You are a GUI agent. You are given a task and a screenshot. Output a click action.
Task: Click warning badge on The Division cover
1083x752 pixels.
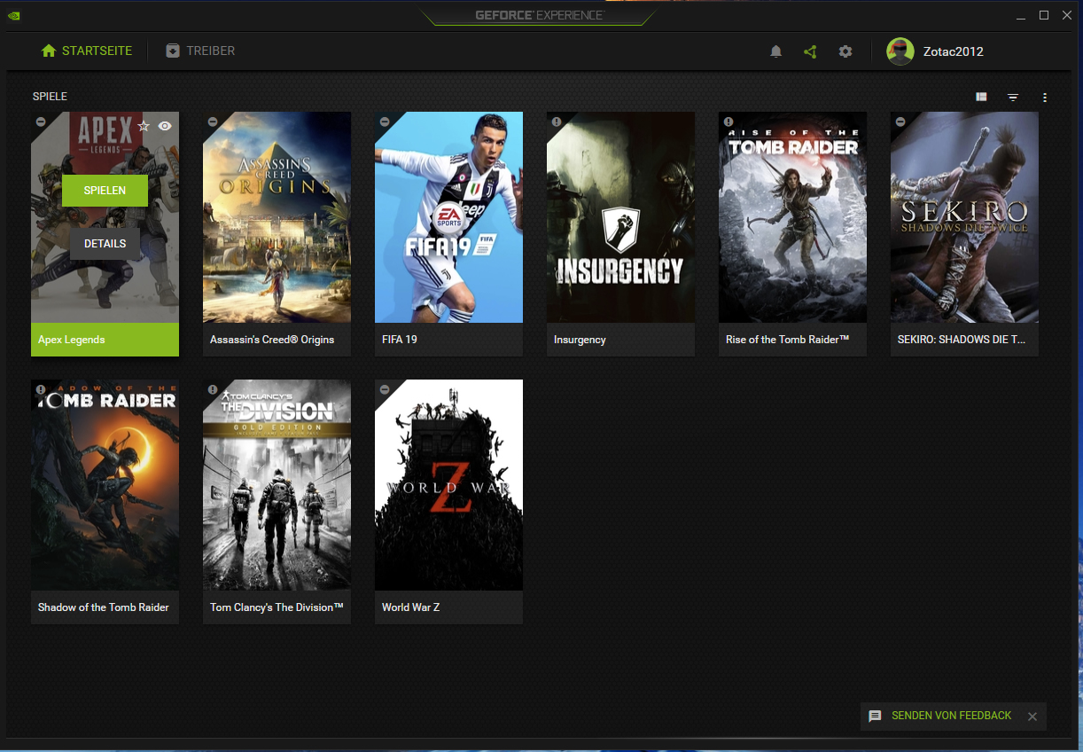coord(213,389)
